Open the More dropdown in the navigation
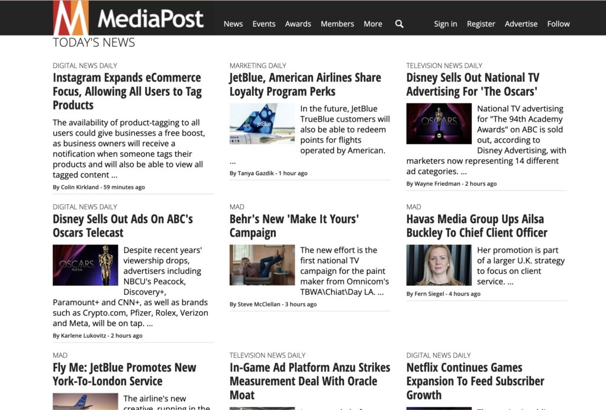 [x=373, y=24]
